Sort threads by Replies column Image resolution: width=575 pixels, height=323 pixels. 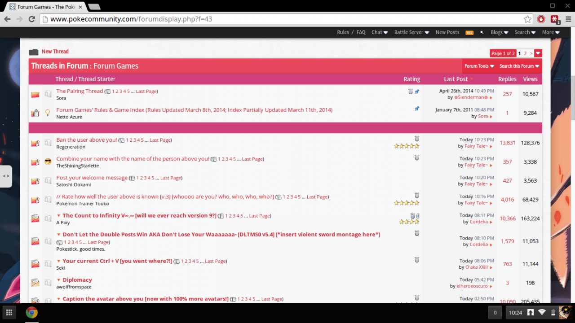507,79
